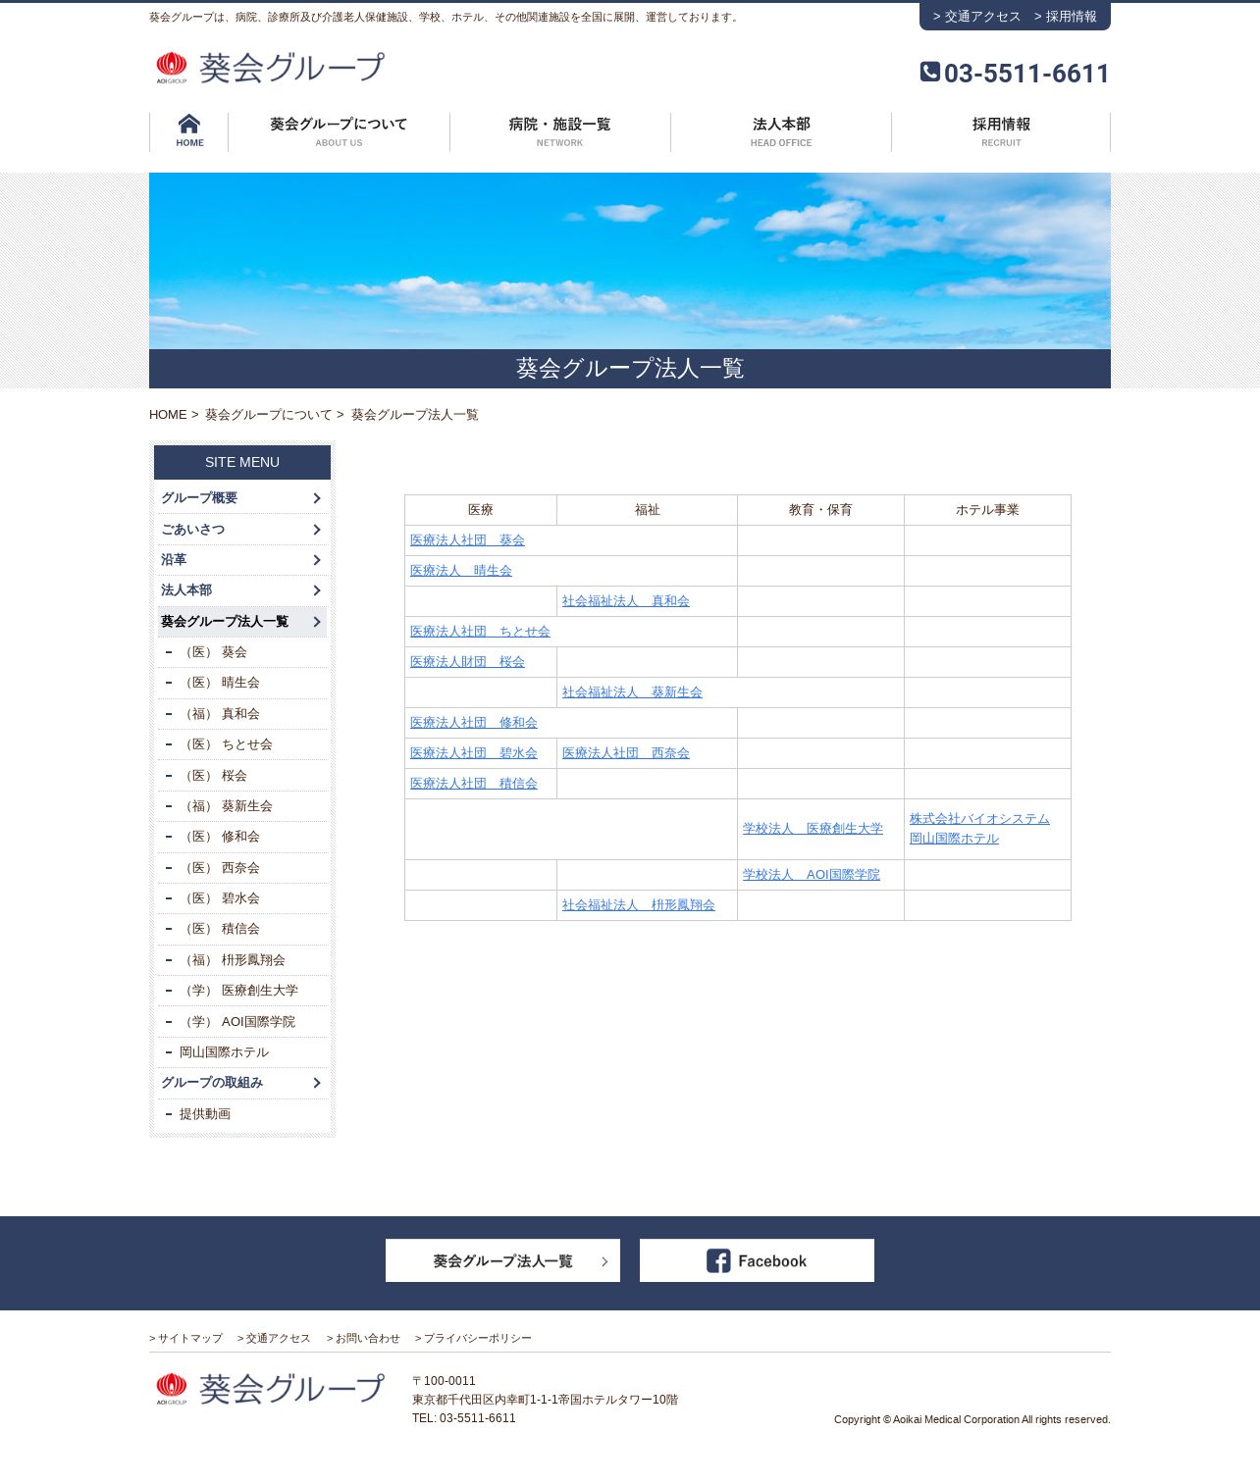
Task: Click 医療法人社団 修和会 table link
Action: coord(474,723)
